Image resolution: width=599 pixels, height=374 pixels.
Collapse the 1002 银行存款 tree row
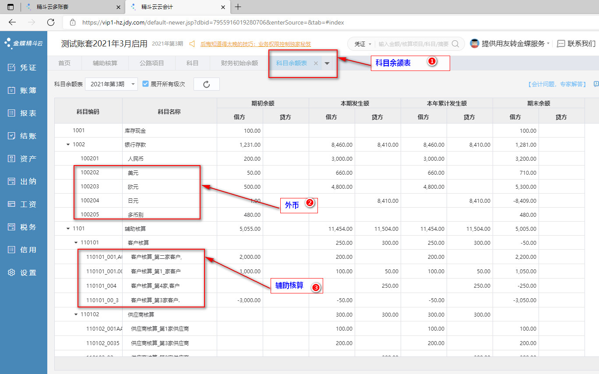68,145
